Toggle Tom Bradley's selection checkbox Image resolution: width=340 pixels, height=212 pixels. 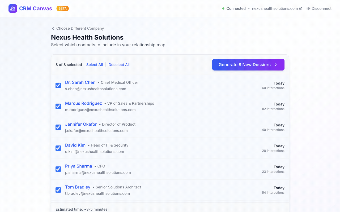pyautogui.click(x=58, y=190)
